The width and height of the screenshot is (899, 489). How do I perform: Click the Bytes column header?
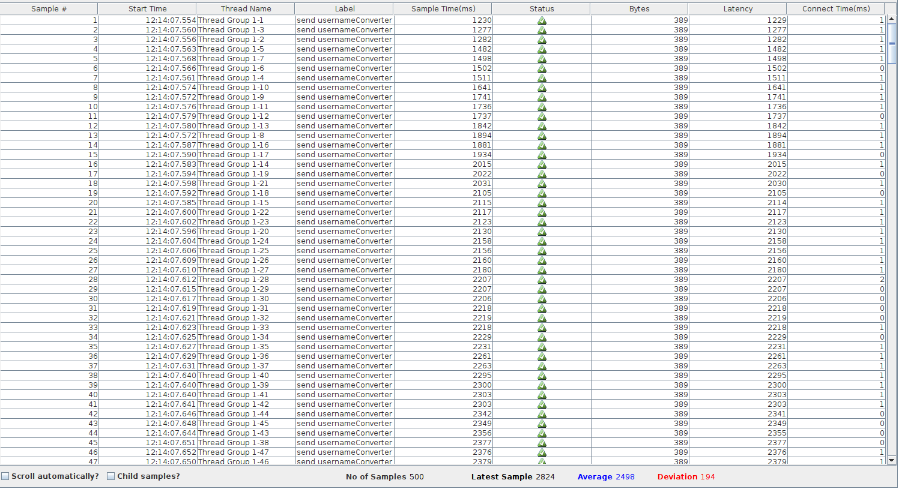(x=639, y=8)
